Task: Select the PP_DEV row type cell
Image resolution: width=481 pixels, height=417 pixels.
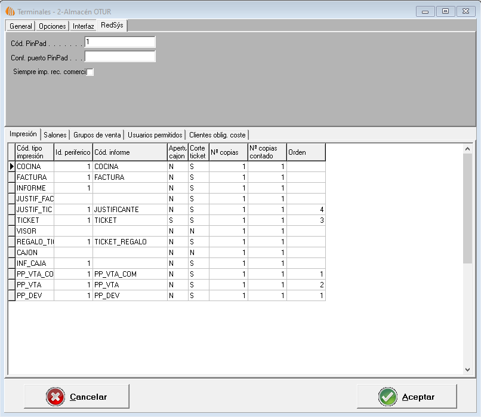Action: click(35, 296)
